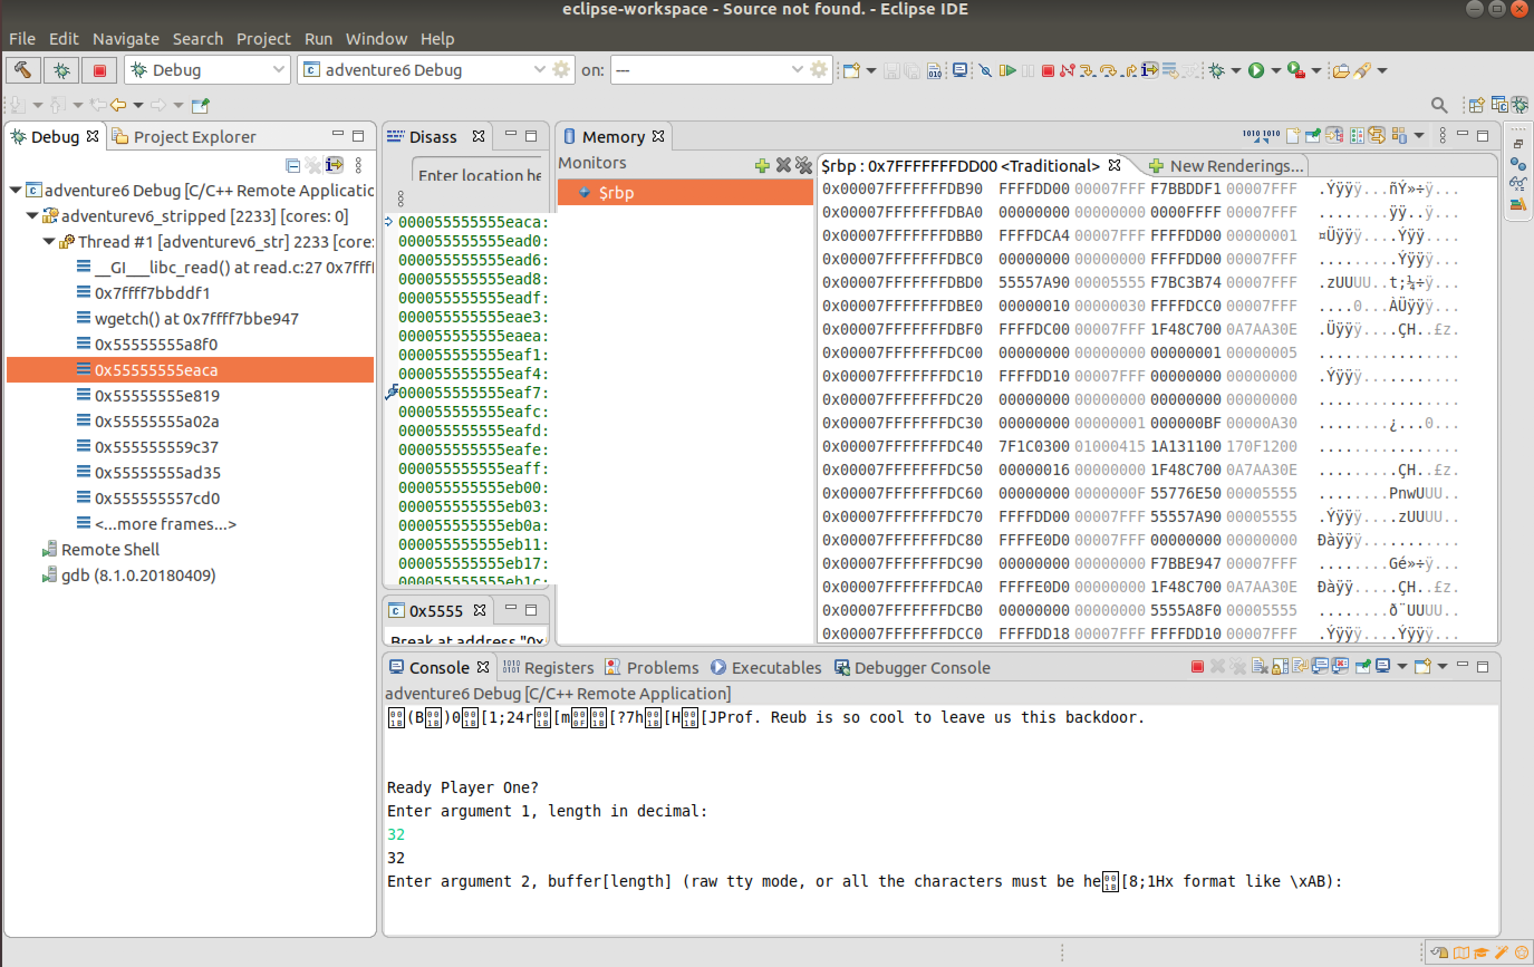Screen dimensions: 1534x967
Task: Open the Run menu
Action: point(318,39)
